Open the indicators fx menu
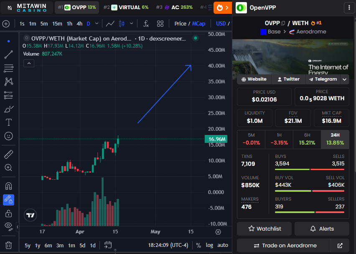Screen dimensions: 356x254 [146, 24]
